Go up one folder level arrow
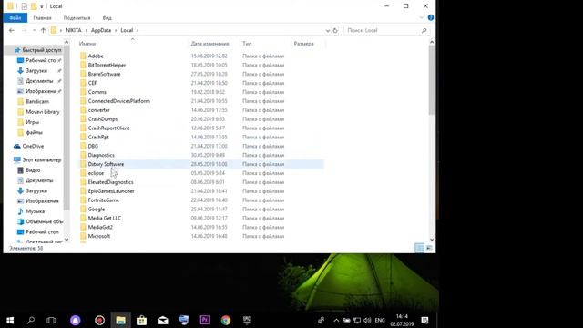The height and width of the screenshot is (328, 583). 43,30
